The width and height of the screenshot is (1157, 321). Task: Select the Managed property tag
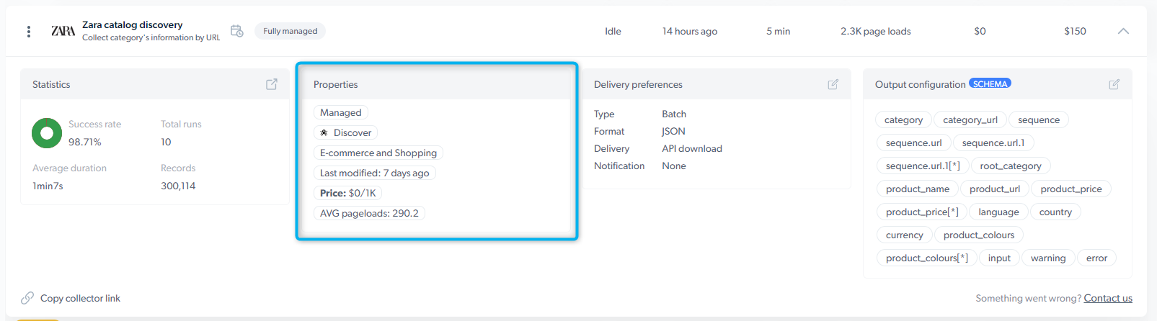pyautogui.click(x=341, y=112)
